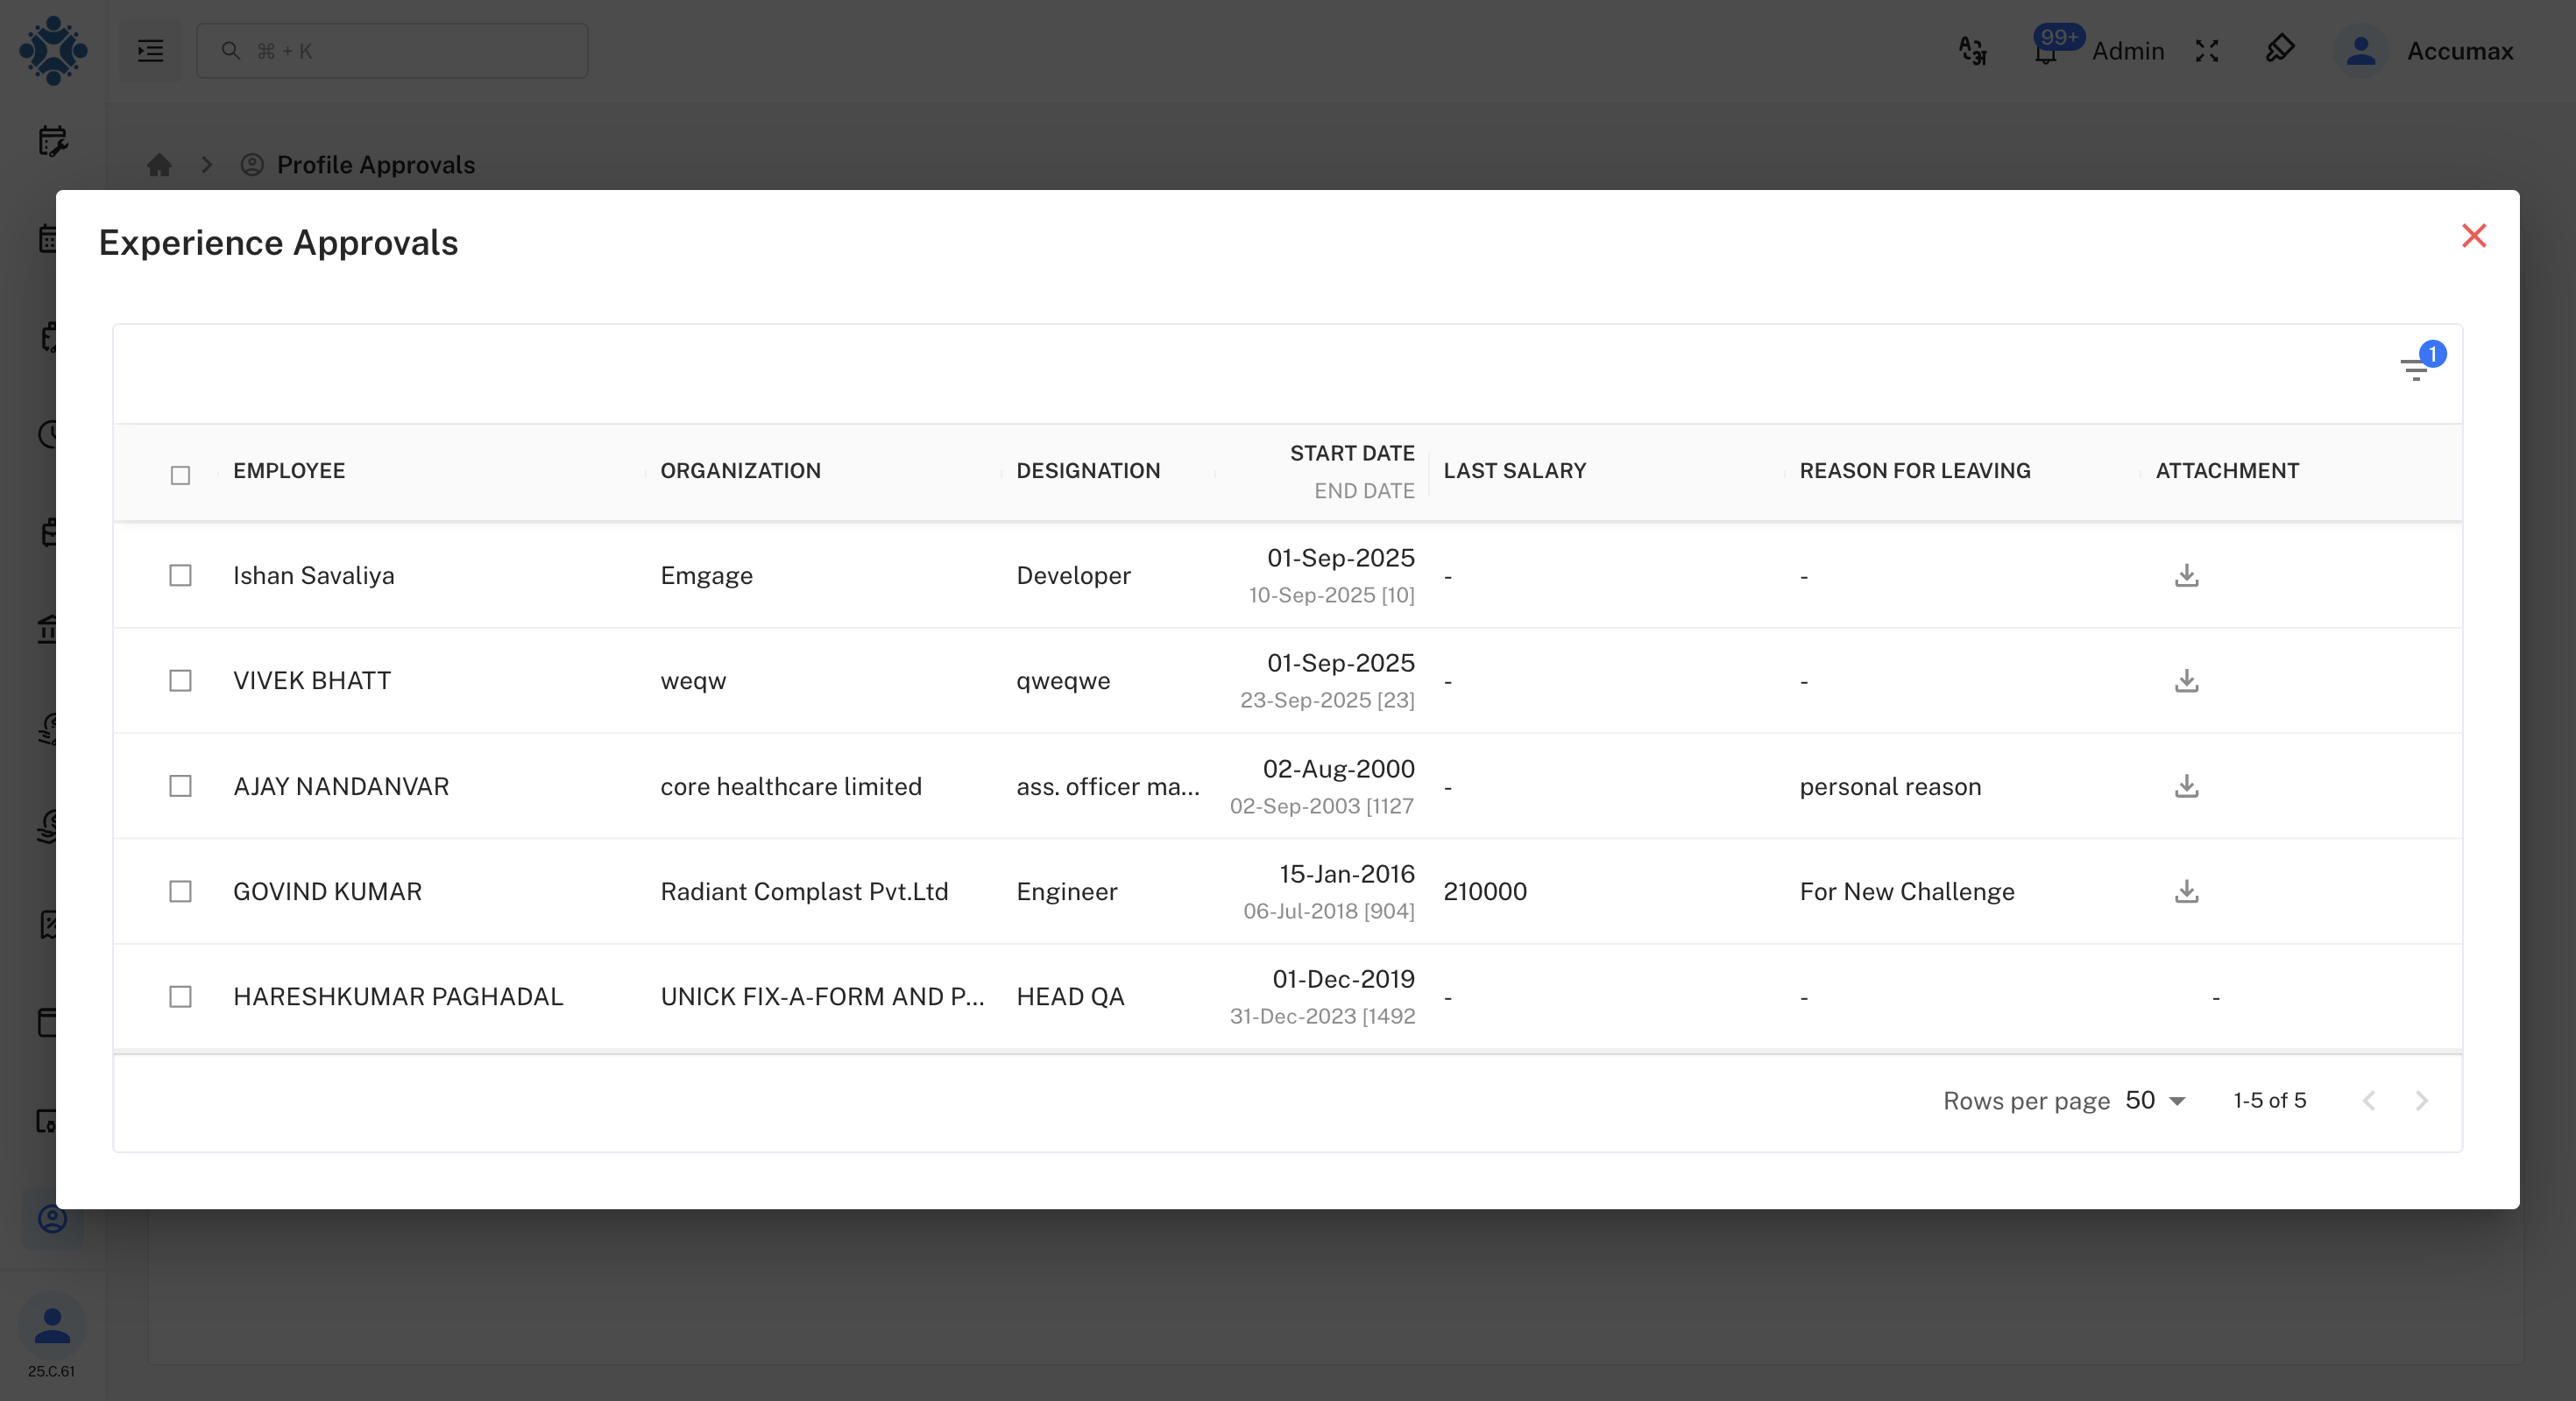The width and height of the screenshot is (2576, 1401).
Task: Download Ishan Savaliya's experience attachment
Action: (x=2186, y=575)
